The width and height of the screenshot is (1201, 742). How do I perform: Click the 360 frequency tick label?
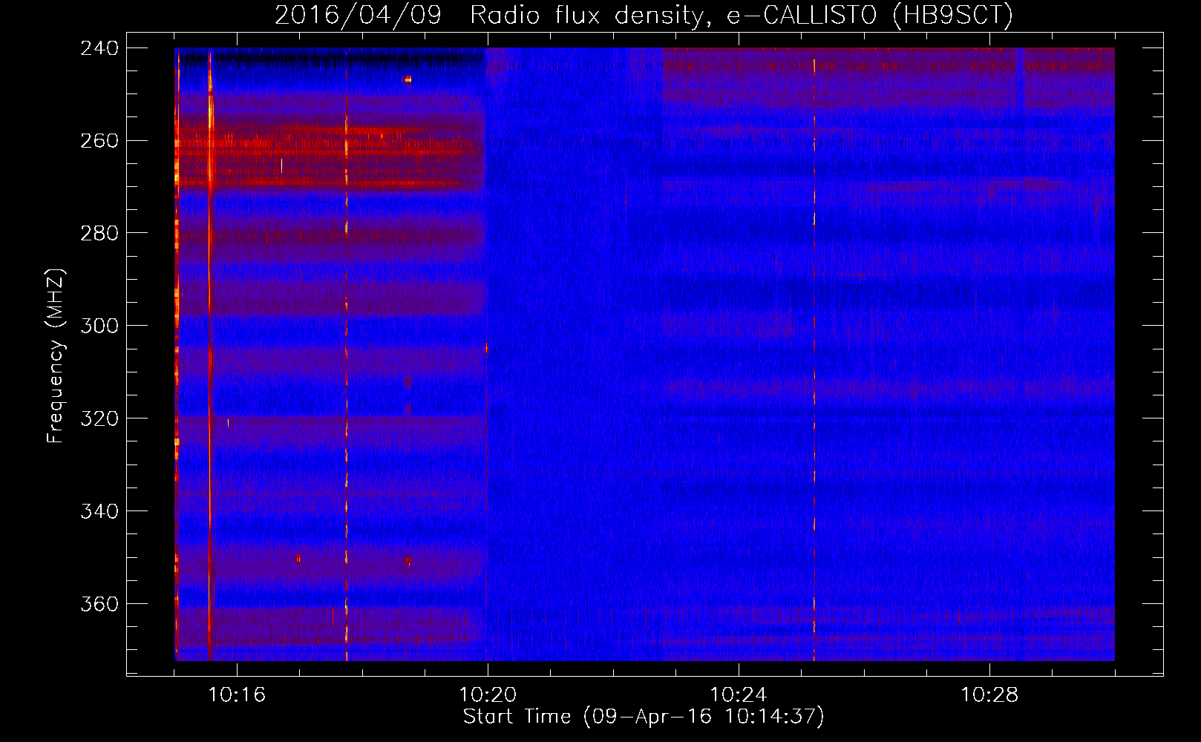pyautogui.click(x=99, y=605)
